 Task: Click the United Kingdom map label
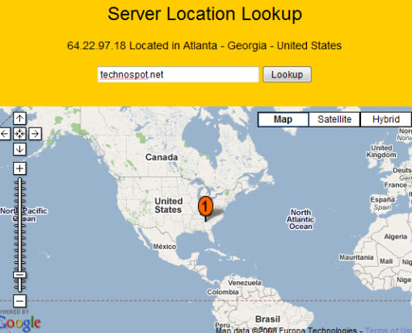(381, 152)
